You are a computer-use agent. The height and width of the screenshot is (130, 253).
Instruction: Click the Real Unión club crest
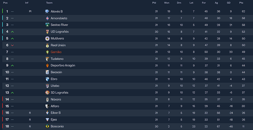47,45
